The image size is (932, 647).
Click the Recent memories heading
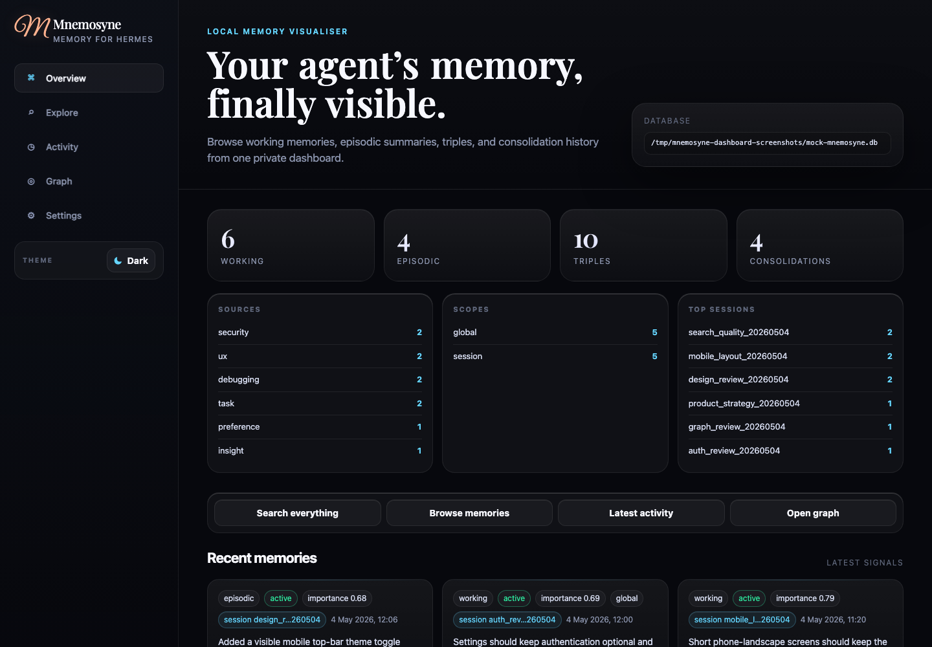(262, 558)
